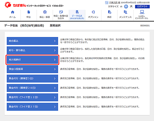Open the 給与・賞与振込 menu button
The width and height of the screenshot is (154, 121).
(32, 50)
